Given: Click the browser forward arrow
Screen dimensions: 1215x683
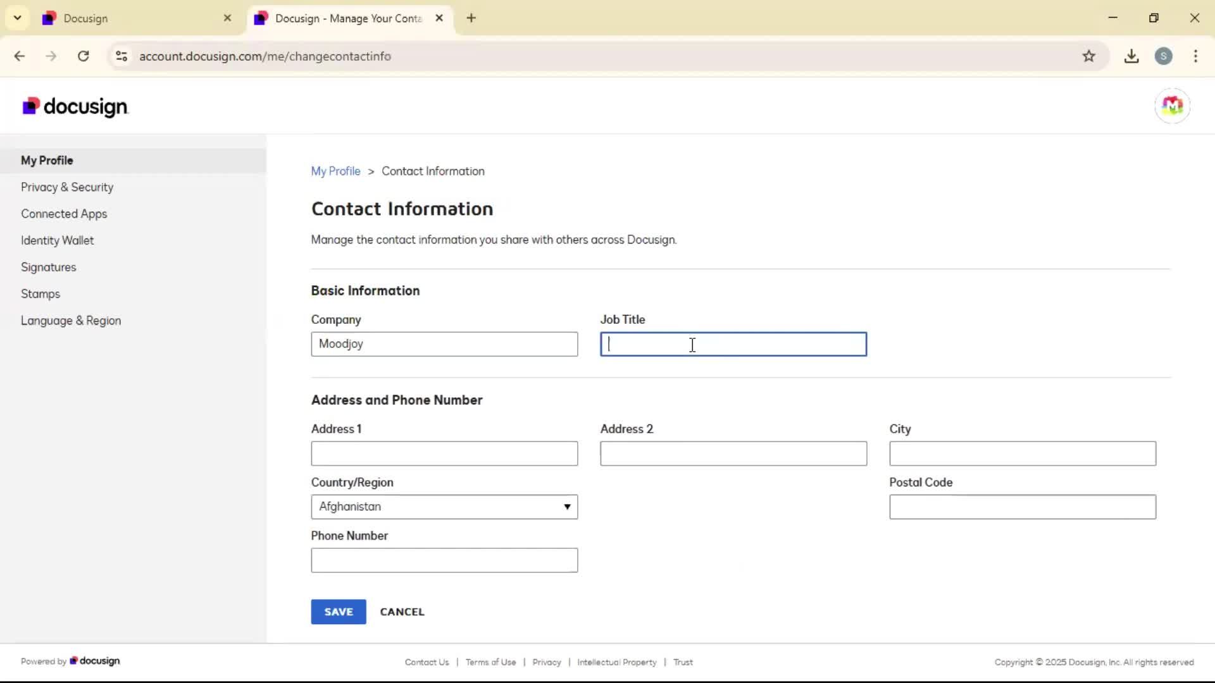Looking at the screenshot, I should coord(51,56).
